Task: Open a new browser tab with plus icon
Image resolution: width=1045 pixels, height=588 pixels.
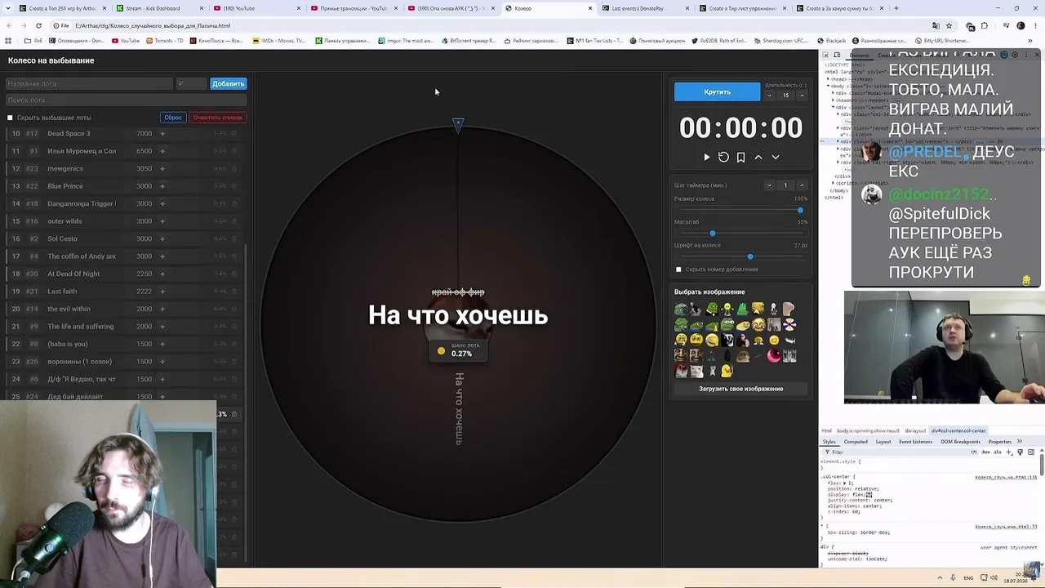Action: [x=896, y=8]
